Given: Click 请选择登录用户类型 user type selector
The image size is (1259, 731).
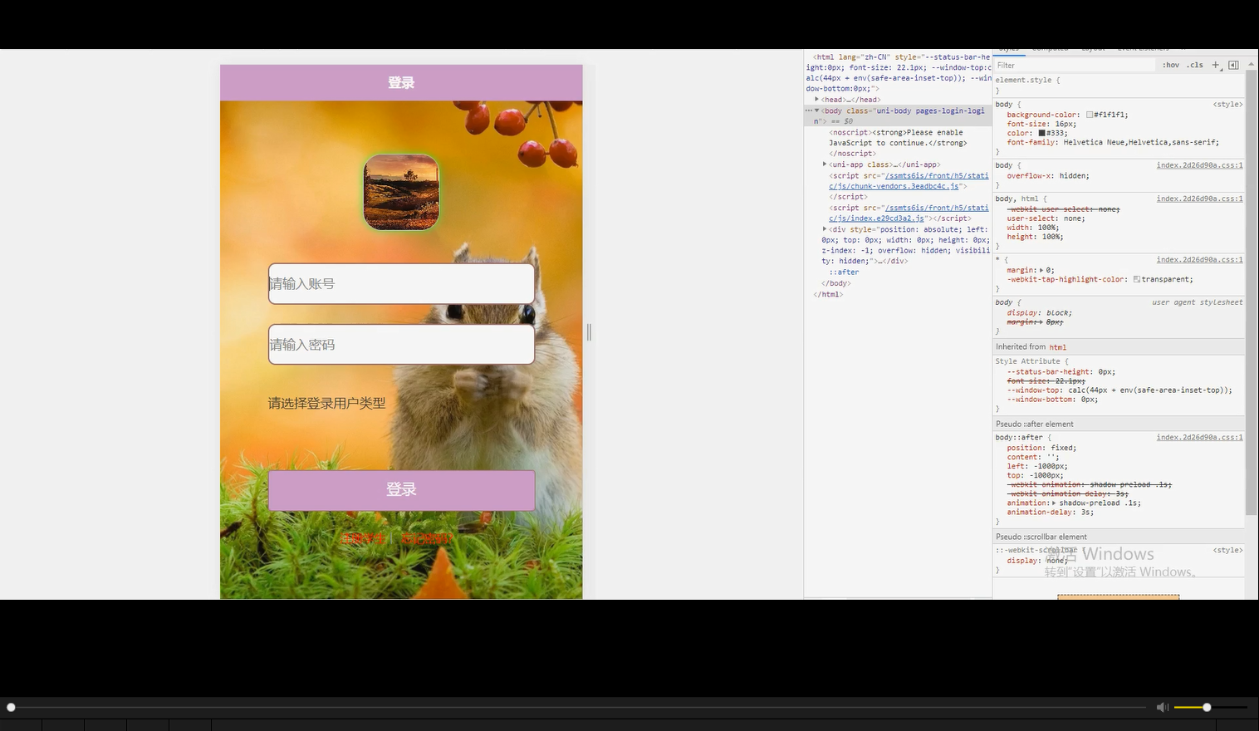Looking at the screenshot, I should click(326, 403).
